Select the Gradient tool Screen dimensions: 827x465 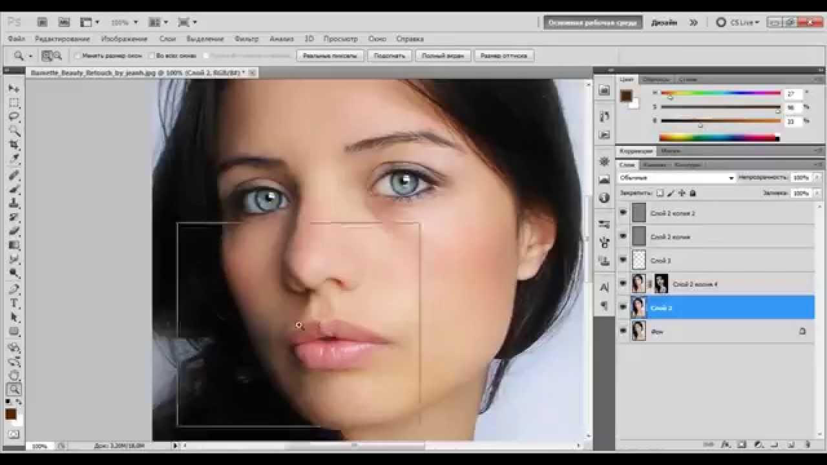pos(14,245)
